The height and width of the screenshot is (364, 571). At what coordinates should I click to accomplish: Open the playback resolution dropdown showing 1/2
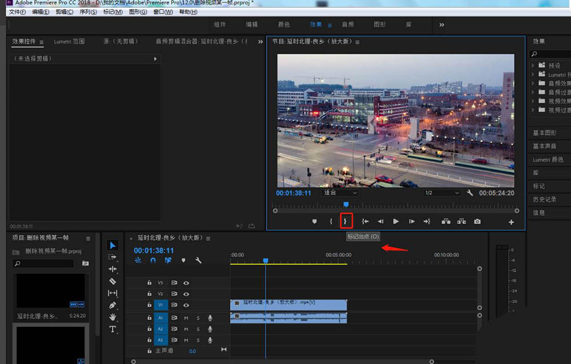click(441, 193)
